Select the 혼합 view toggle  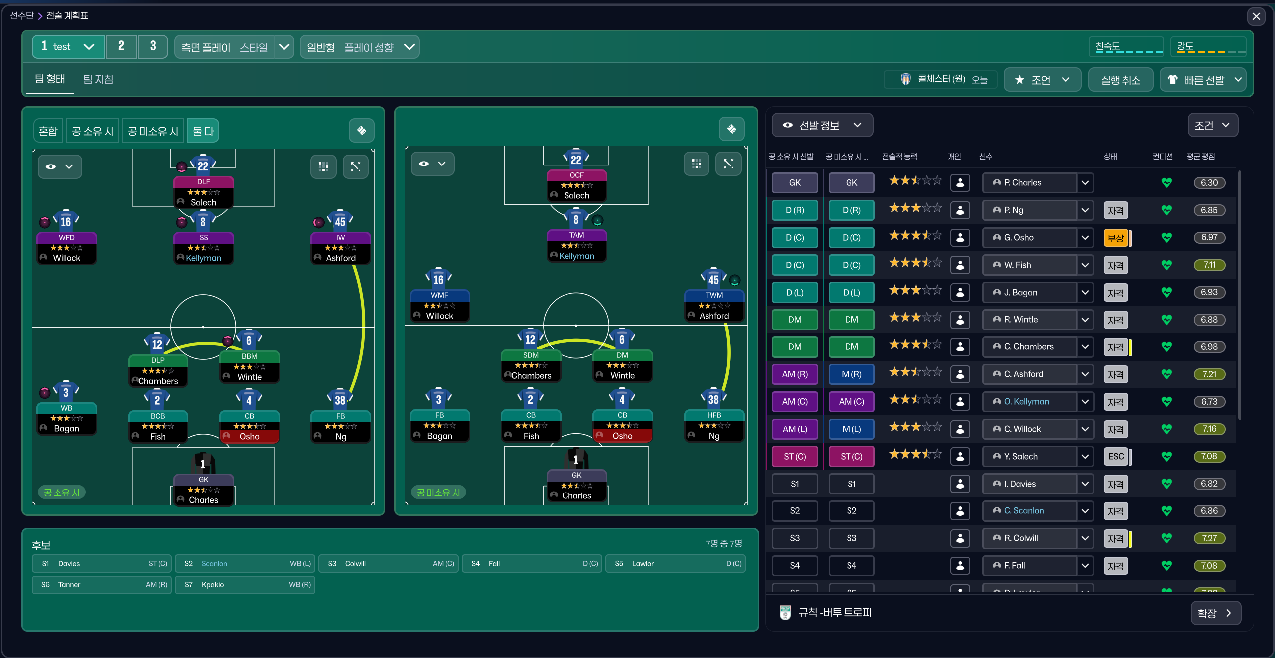tap(48, 131)
